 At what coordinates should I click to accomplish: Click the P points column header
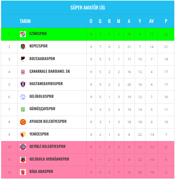pyautogui.click(x=166, y=21)
